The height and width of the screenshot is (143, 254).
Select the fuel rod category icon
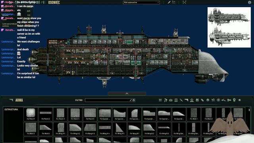click(202, 100)
